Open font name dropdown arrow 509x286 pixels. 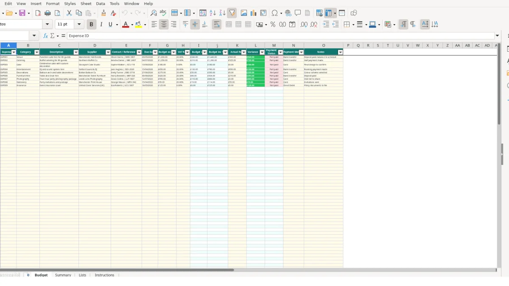(48, 25)
